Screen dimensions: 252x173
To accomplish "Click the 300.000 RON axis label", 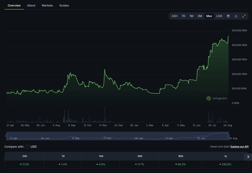I will 239,60.
